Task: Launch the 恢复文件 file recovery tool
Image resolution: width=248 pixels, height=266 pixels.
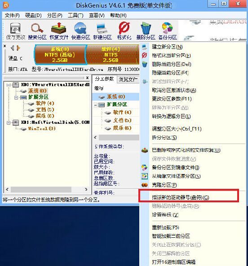Action: point(59,31)
